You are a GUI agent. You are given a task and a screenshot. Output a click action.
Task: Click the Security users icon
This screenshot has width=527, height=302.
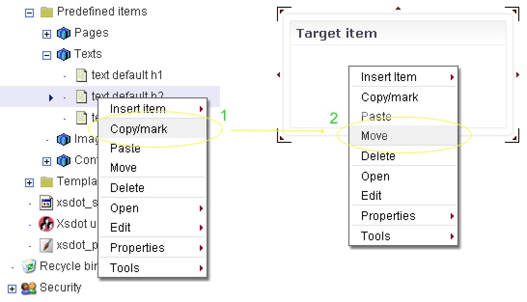[29, 288]
